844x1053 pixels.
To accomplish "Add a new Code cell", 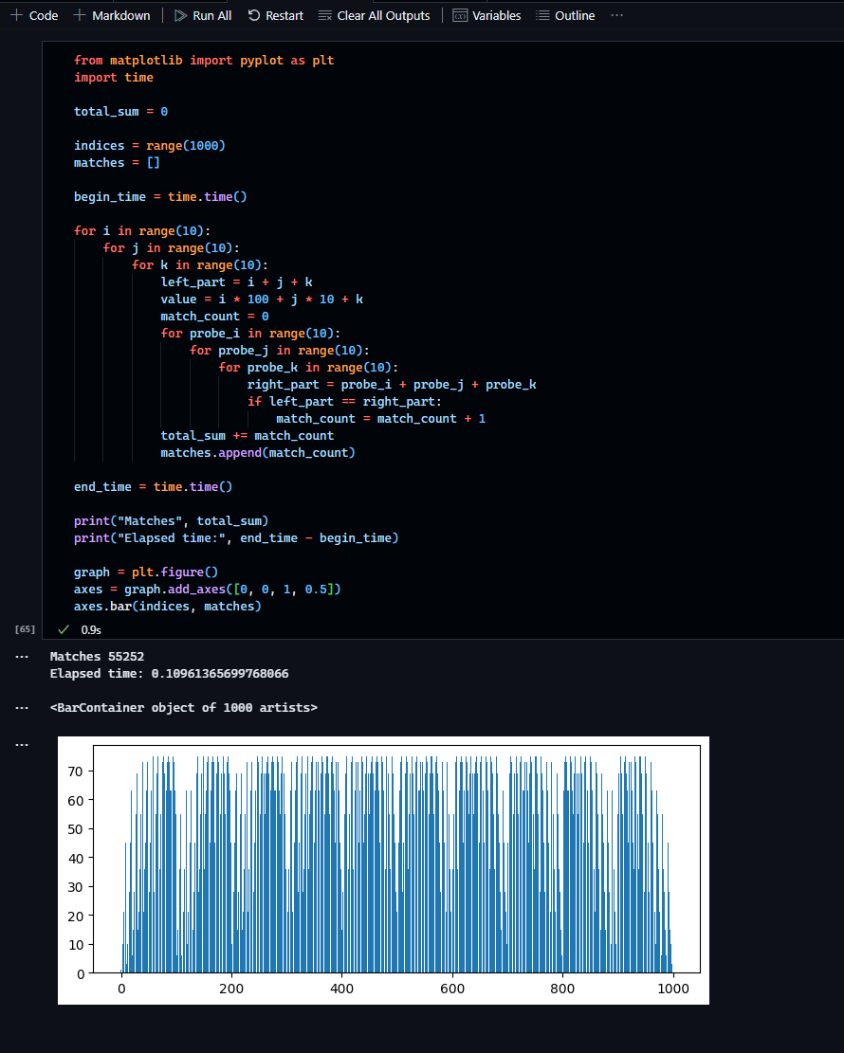I will [x=34, y=15].
